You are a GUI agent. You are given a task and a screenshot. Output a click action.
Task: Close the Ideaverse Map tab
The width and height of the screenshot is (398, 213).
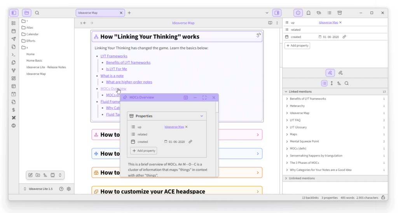coord(121,13)
